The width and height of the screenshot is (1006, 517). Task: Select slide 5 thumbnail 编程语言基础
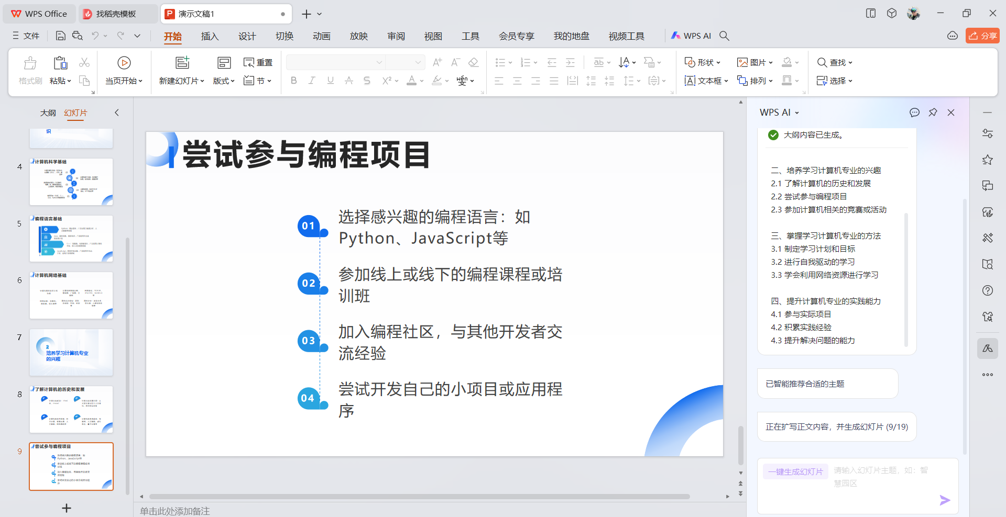click(71, 239)
